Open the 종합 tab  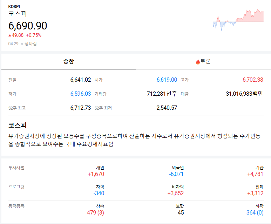69,61
